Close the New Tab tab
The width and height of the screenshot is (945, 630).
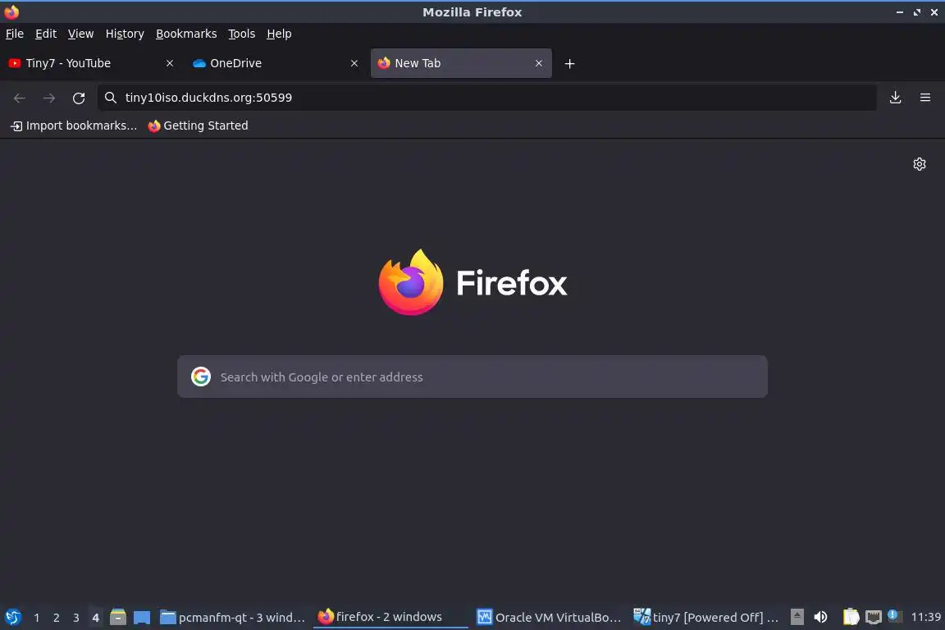(539, 63)
